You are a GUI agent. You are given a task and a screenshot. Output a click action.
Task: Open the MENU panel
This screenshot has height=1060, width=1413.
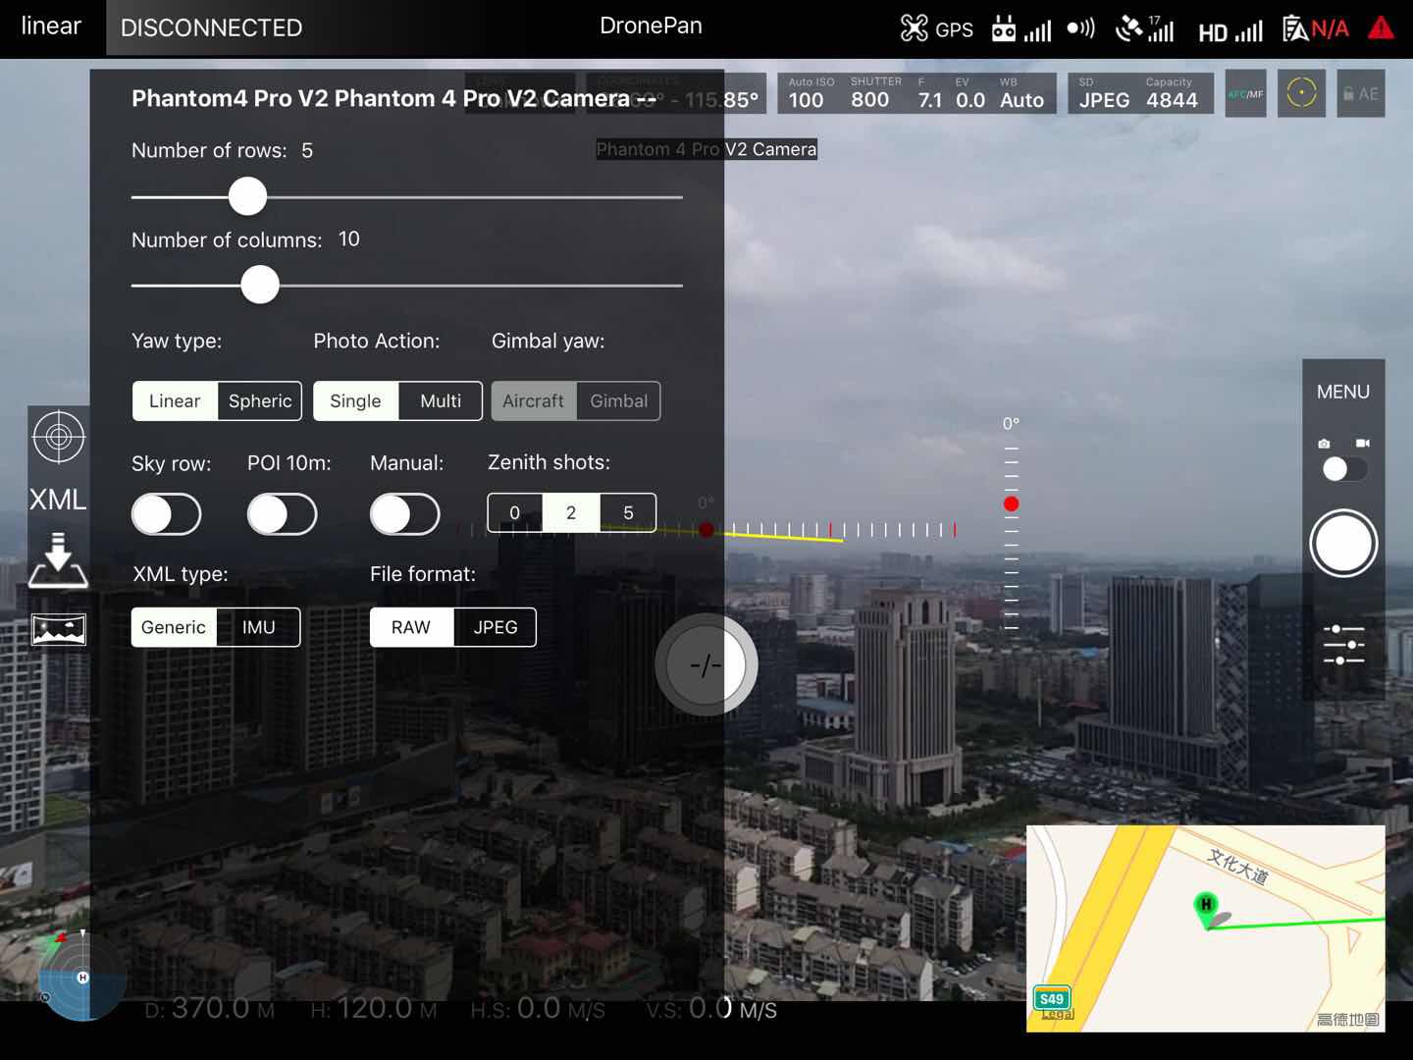[x=1342, y=392]
